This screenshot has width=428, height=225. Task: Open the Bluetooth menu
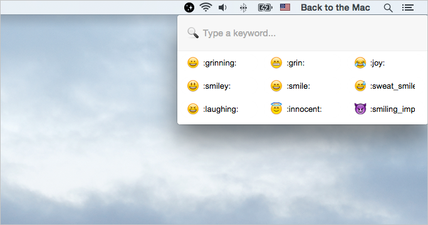pos(243,7)
